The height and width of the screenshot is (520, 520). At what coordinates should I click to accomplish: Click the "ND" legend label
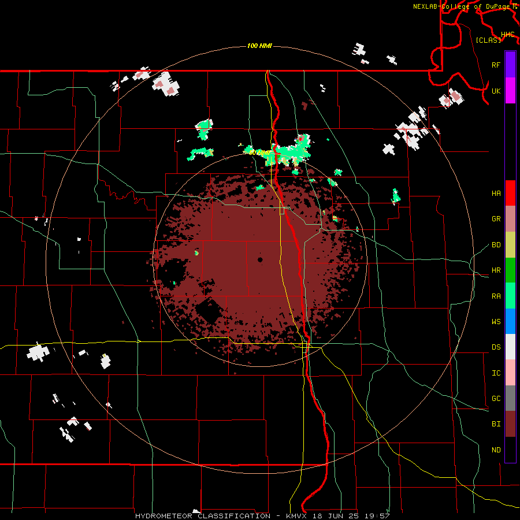496,450
